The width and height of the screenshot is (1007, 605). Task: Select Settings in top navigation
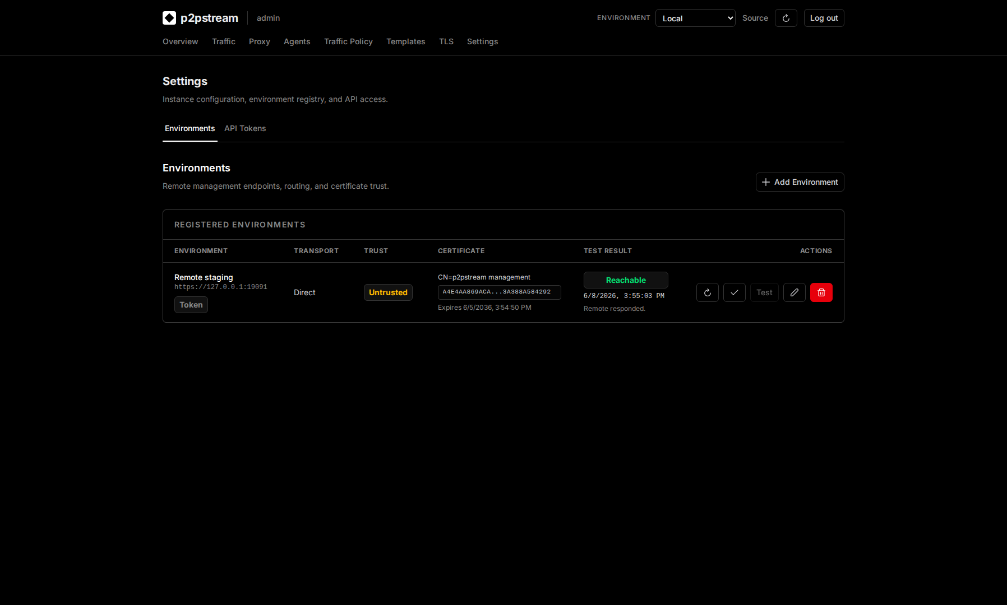482,41
